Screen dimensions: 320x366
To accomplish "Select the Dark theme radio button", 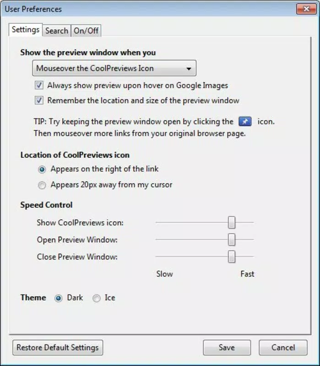I will click(x=59, y=298).
